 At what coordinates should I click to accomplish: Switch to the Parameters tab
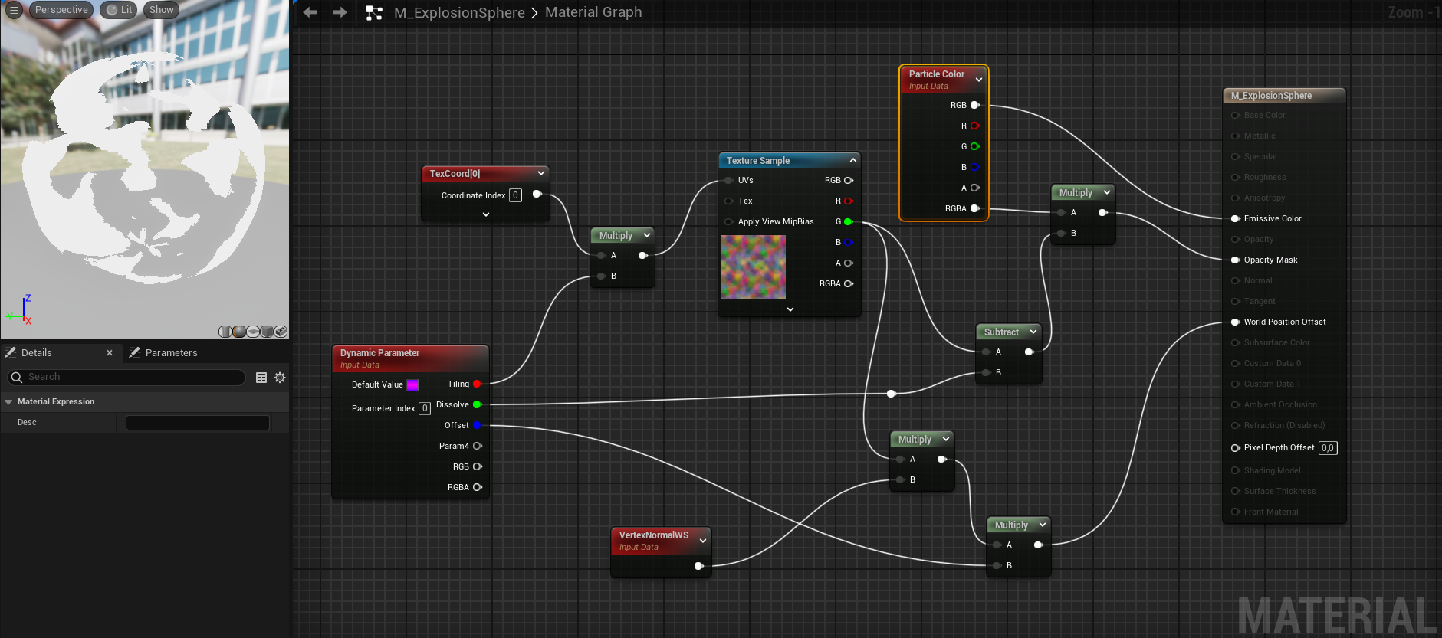pyautogui.click(x=170, y=353)
